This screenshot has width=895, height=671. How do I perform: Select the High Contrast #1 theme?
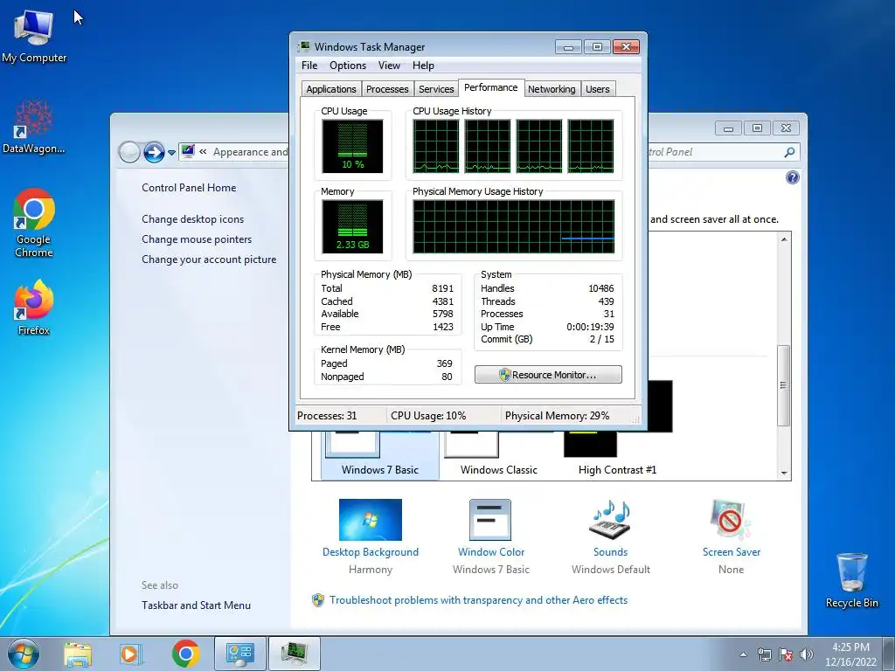618,455
